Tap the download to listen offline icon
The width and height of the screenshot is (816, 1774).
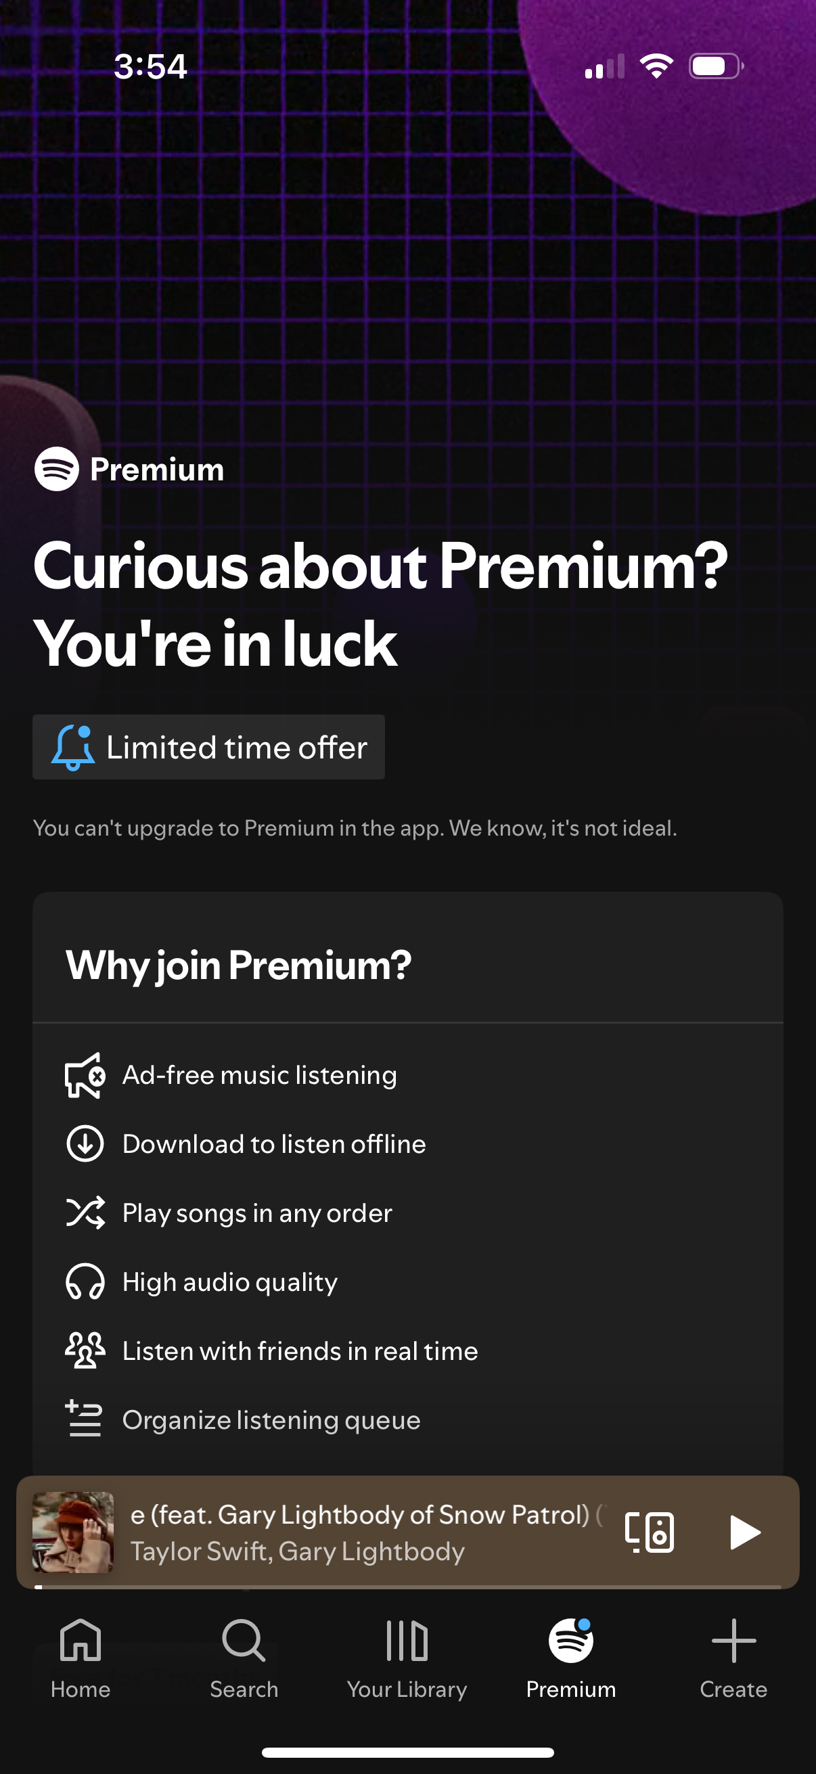[84, 1144]
